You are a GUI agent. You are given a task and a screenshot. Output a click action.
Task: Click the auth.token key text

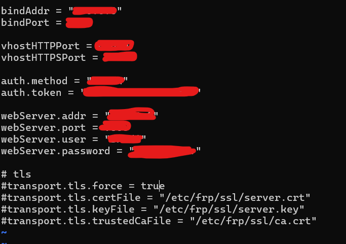[x=31, y=93]
